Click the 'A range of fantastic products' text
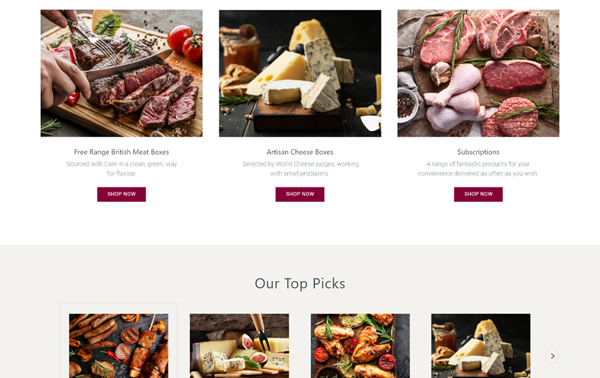The image size is (600, 378). coord(478,168)
